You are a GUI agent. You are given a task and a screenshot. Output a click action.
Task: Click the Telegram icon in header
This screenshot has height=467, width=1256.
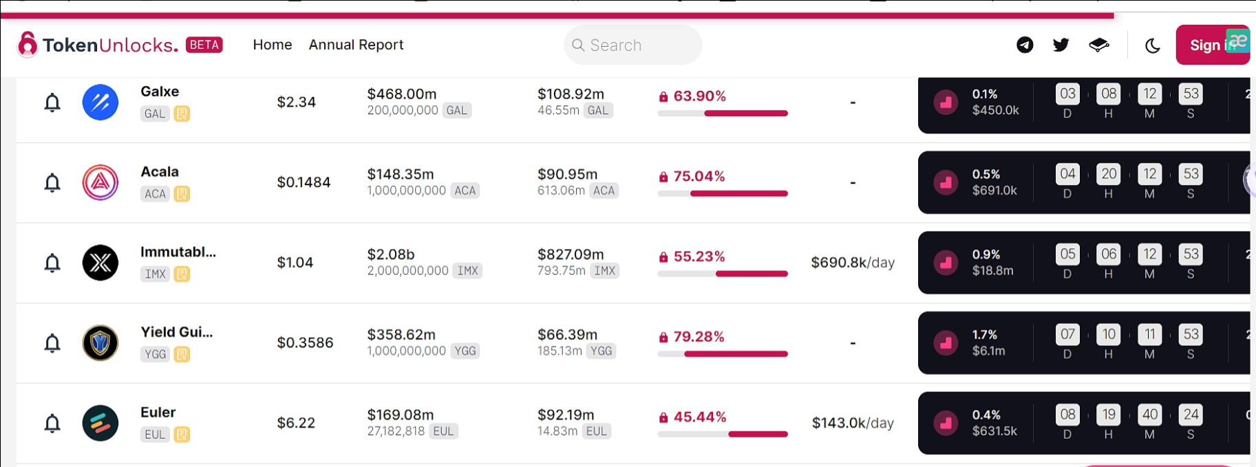click(1025, 45)
